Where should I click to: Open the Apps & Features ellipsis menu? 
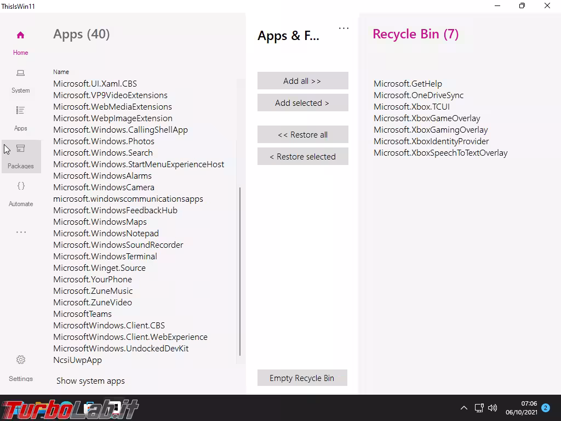pos(344,29)
